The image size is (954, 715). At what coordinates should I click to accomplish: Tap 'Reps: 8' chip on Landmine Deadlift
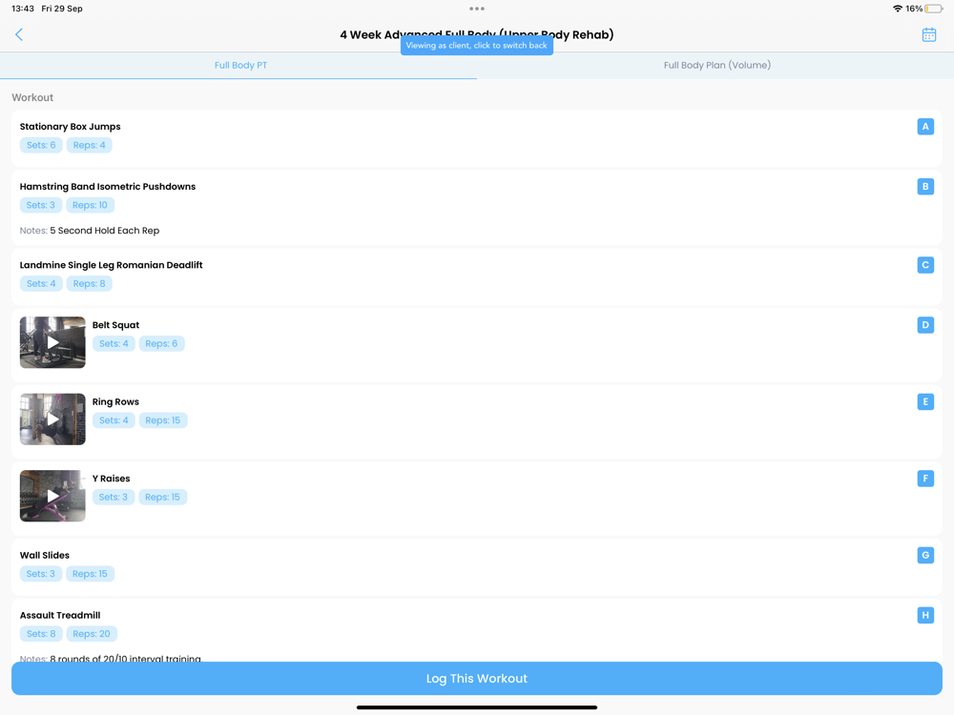(x=90, y=284)
